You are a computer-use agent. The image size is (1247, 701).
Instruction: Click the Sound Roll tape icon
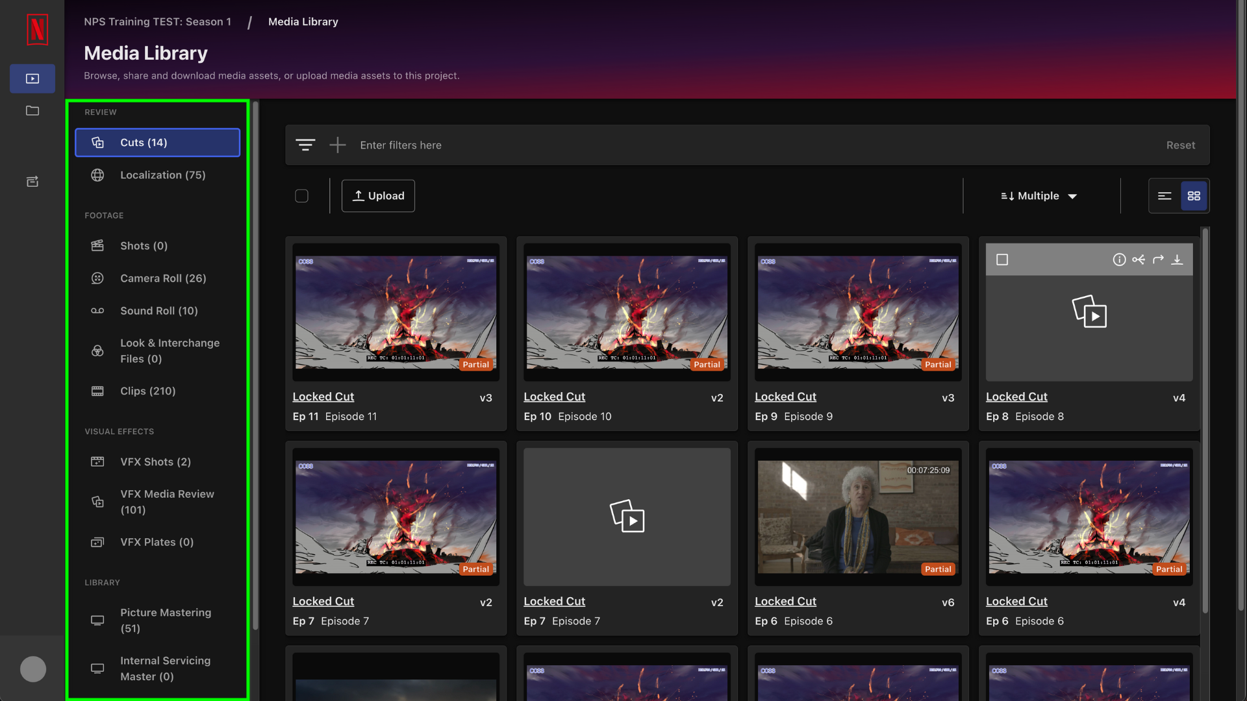click(x=97, y=311)
